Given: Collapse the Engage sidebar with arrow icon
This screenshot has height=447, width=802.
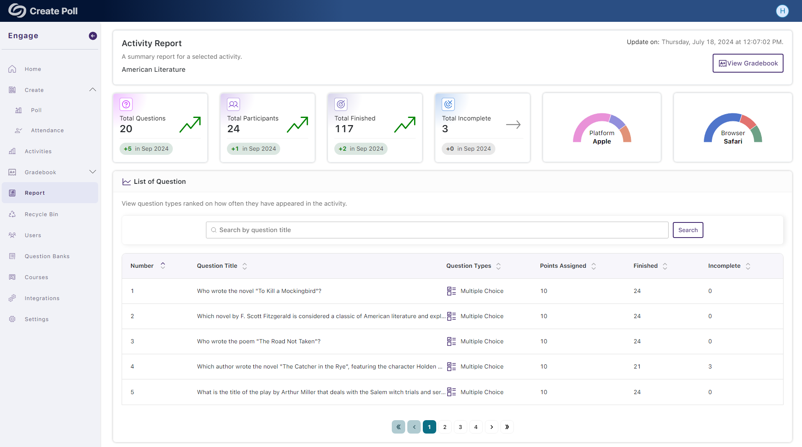Looking at the screenshot, I should [x=93, y=36].
